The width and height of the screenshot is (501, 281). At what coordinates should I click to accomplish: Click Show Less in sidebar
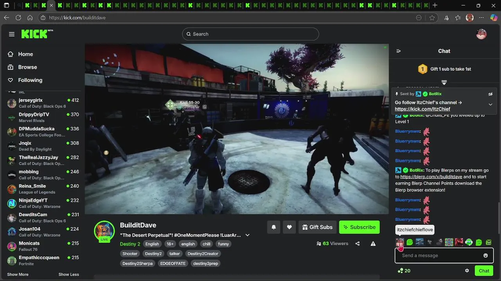[69, 274]
